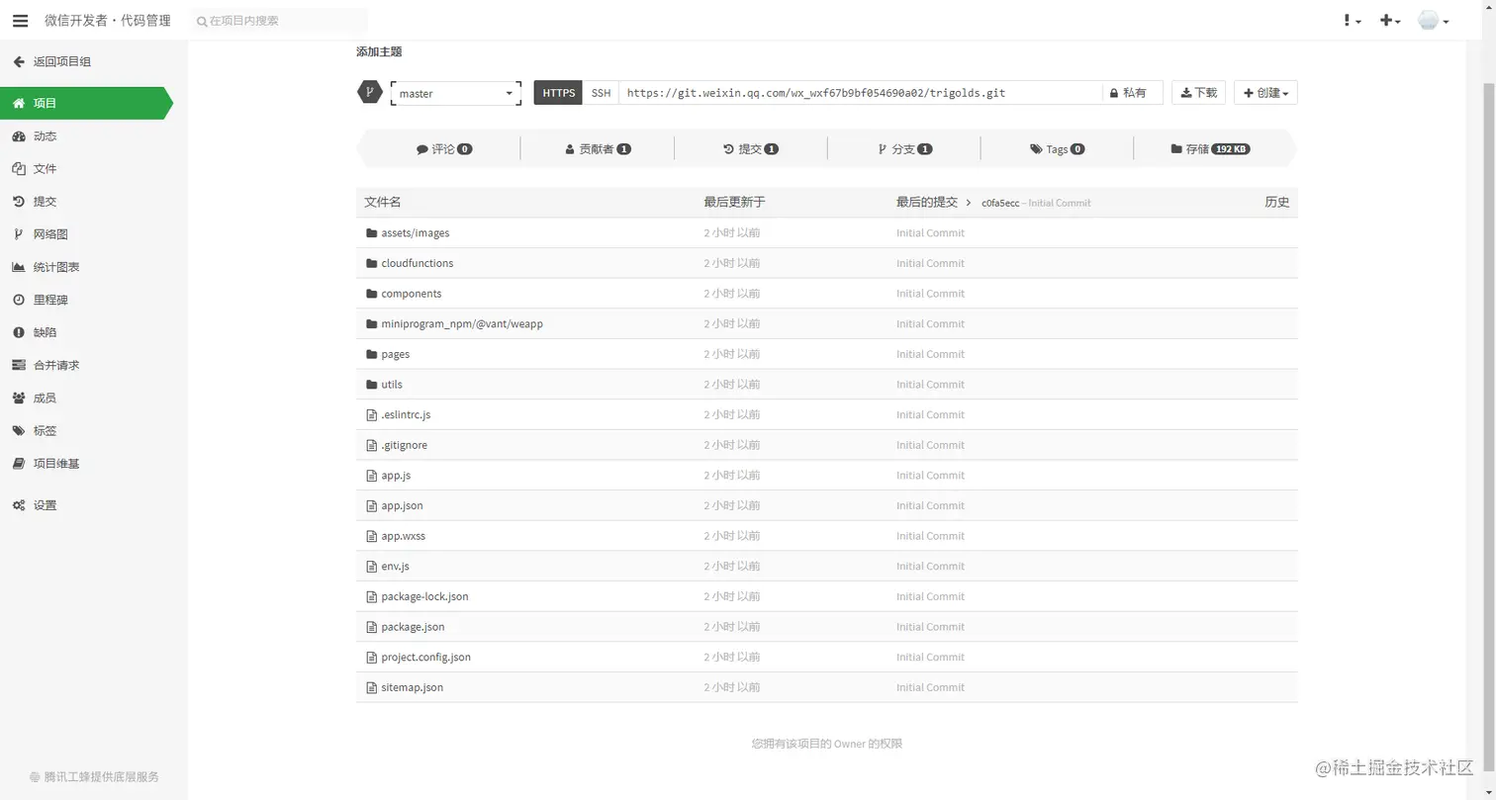
Task: Click the file icon beside env.js
Action: (372, 567)
